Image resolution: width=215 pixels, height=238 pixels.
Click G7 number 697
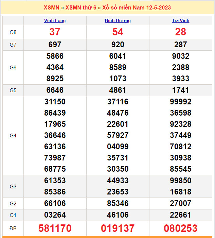click(55, 45)
